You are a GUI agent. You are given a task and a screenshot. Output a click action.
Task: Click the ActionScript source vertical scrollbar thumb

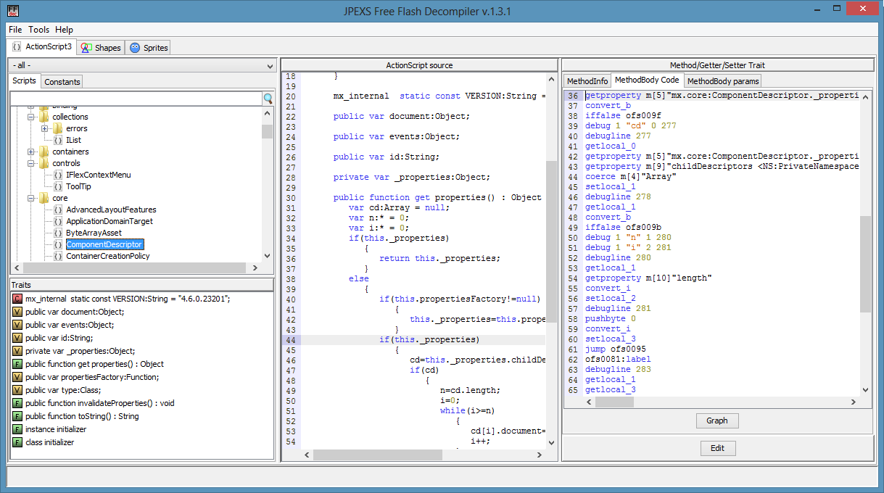(x=552, y=241)
